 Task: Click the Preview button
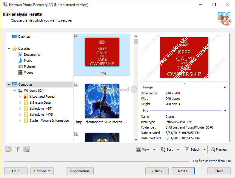pos(219,150)
